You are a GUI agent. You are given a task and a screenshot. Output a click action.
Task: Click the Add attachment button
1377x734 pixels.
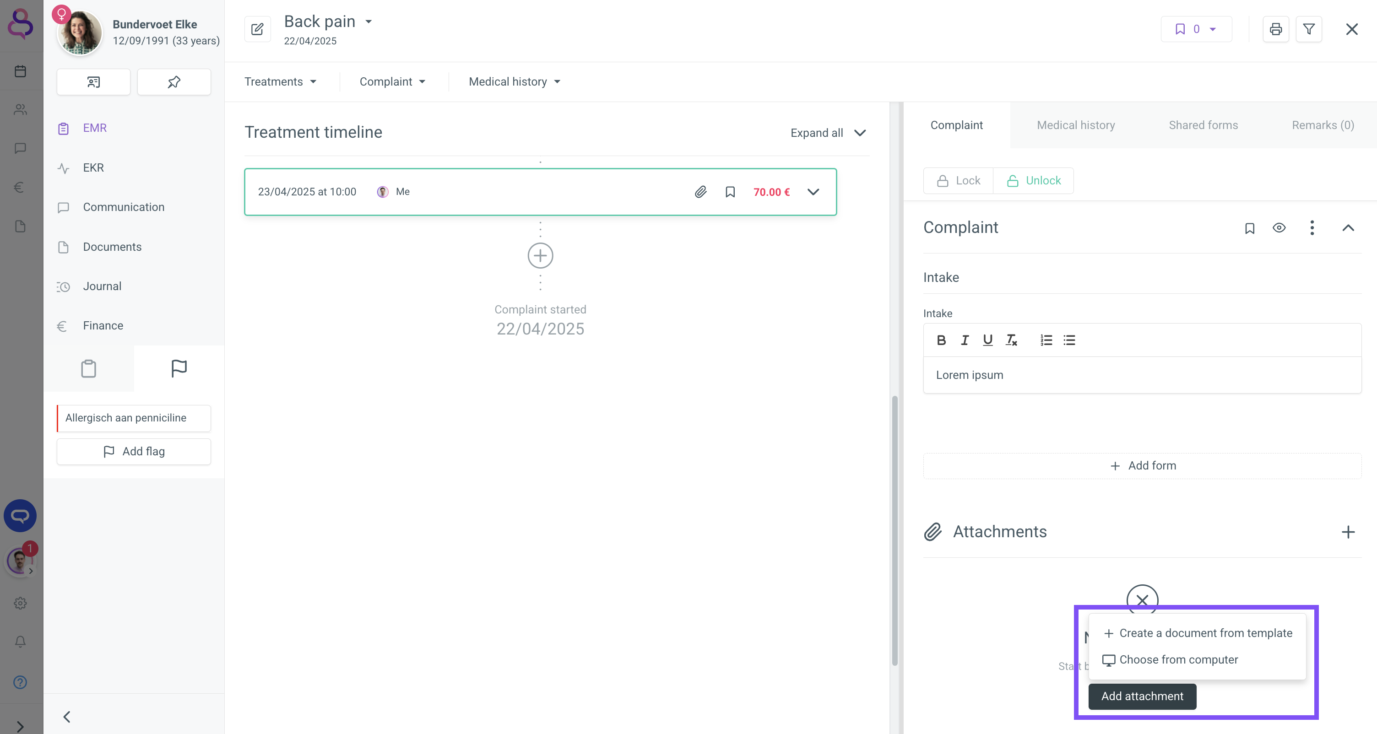tap(1142, 696)
